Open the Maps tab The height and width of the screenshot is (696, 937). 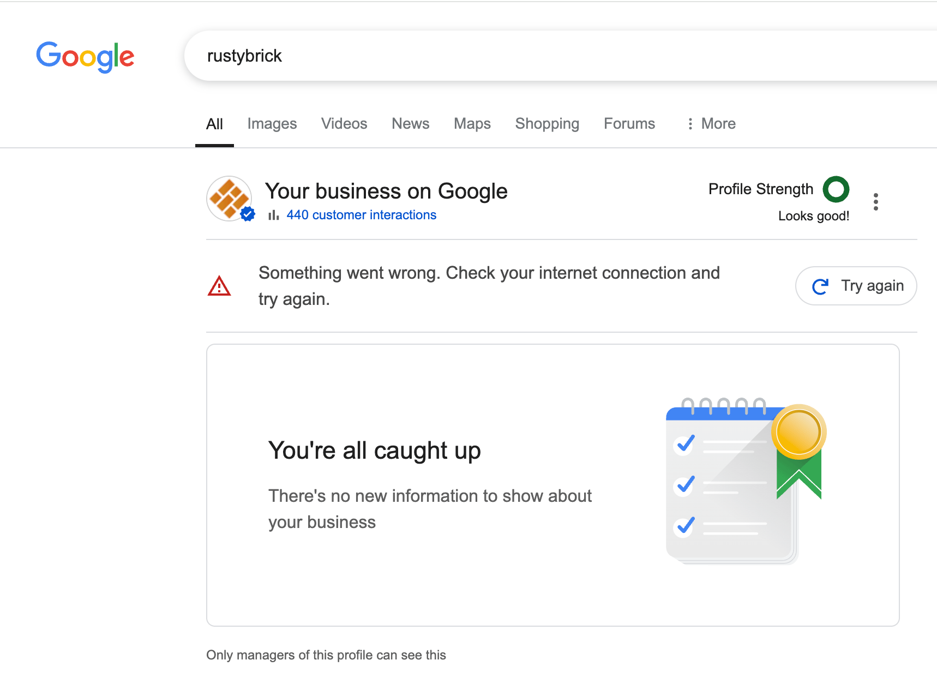[x=472, y=124]
